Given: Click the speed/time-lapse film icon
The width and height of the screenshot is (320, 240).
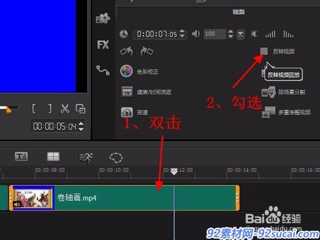Looking at the screenshot, I should coord(127,92).
